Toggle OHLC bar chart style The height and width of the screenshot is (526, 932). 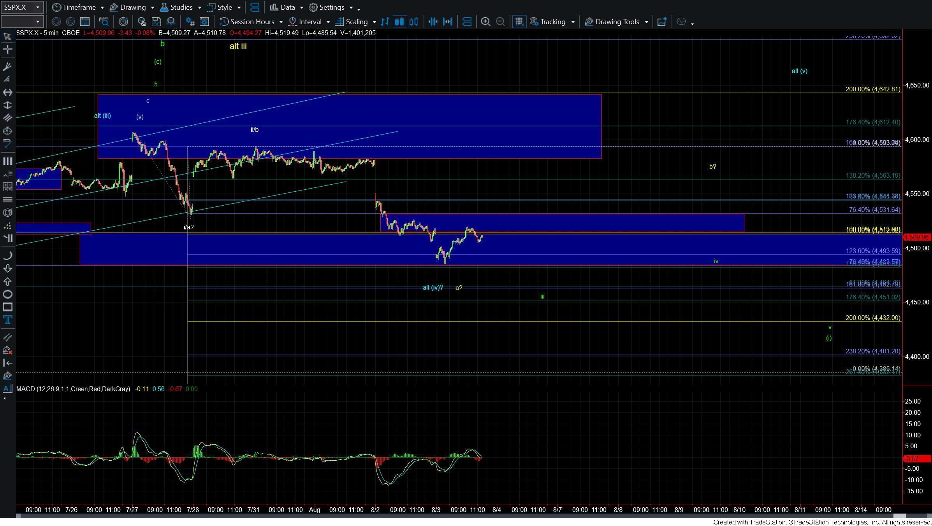tap(385, 22)
